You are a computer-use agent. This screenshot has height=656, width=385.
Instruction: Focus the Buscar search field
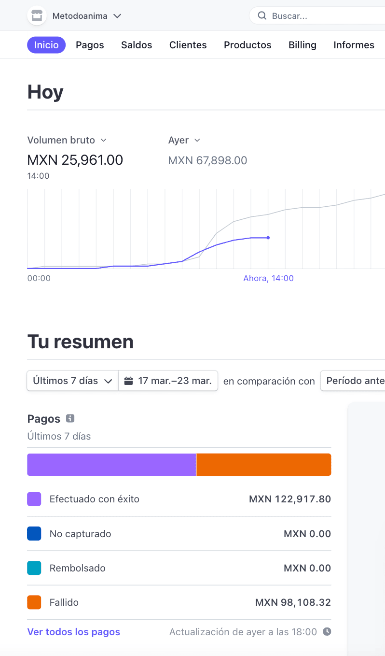(317, 16)
